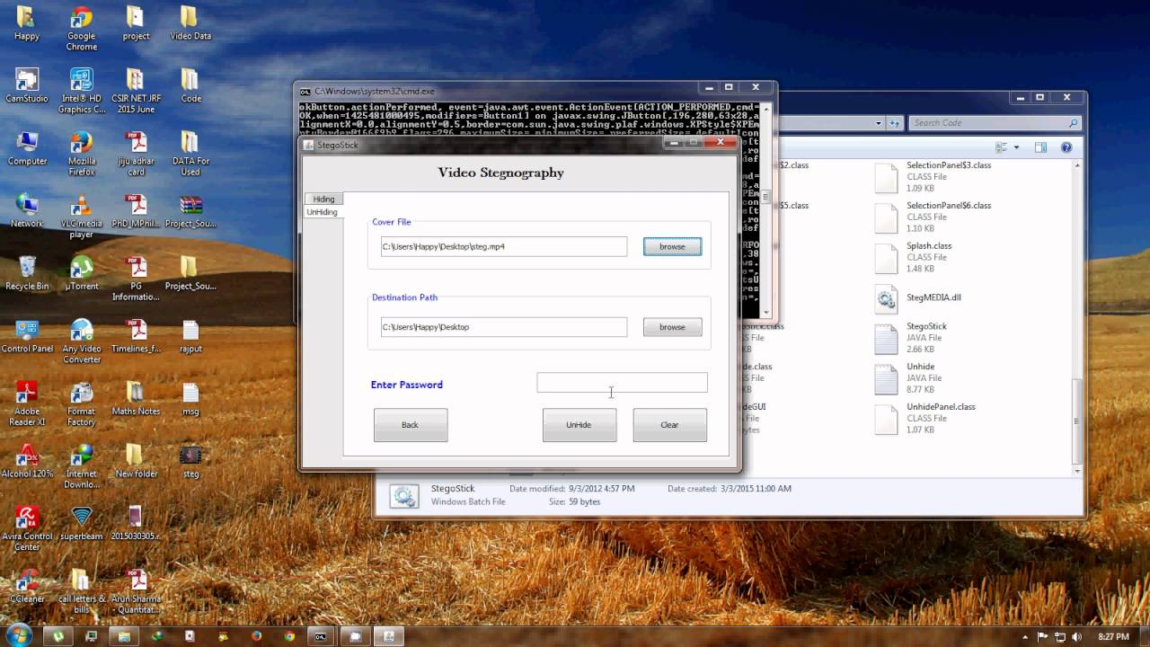Image resolution: width=1150 pixels, height=647 pixels.
Task: Click the Explorer address bar refresh button
Action: (x=895, y=123)
